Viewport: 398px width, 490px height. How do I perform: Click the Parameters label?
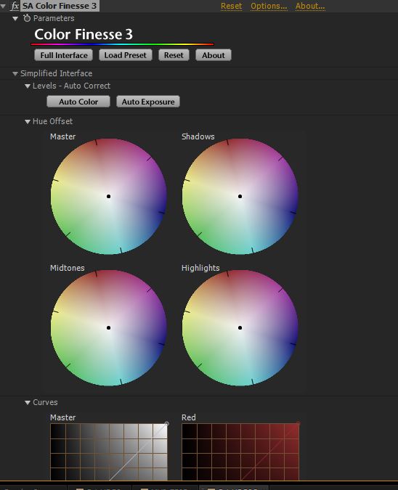click(x=54, y=18)
